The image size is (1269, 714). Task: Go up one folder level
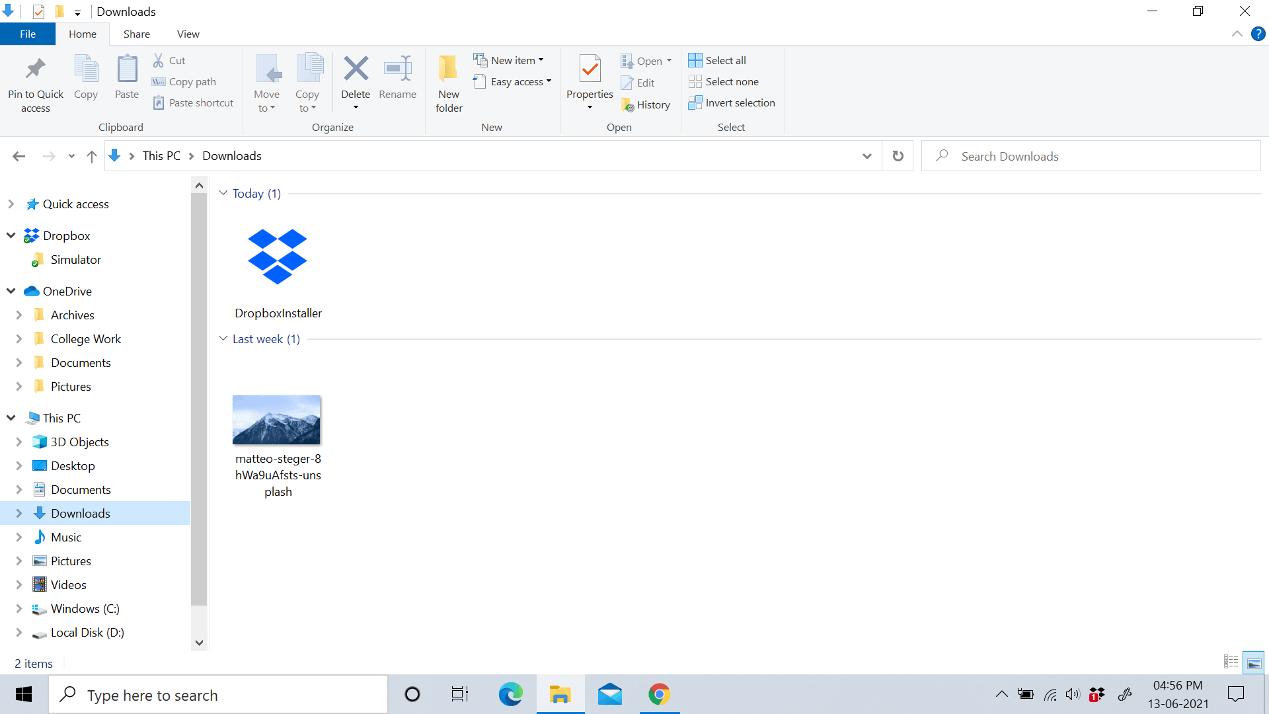click(x=92, y=156)
